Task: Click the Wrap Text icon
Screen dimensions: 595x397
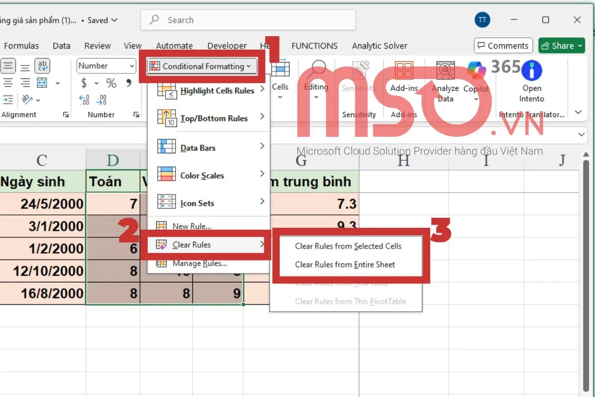Action: pos(43,66)
